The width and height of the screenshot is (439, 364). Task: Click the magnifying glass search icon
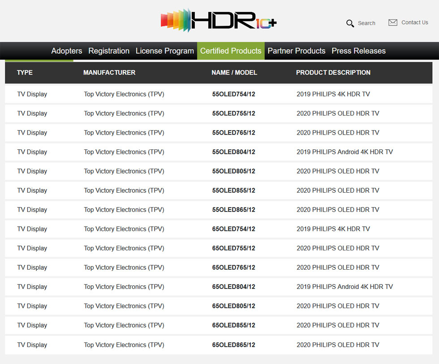(x=350, y=23)
